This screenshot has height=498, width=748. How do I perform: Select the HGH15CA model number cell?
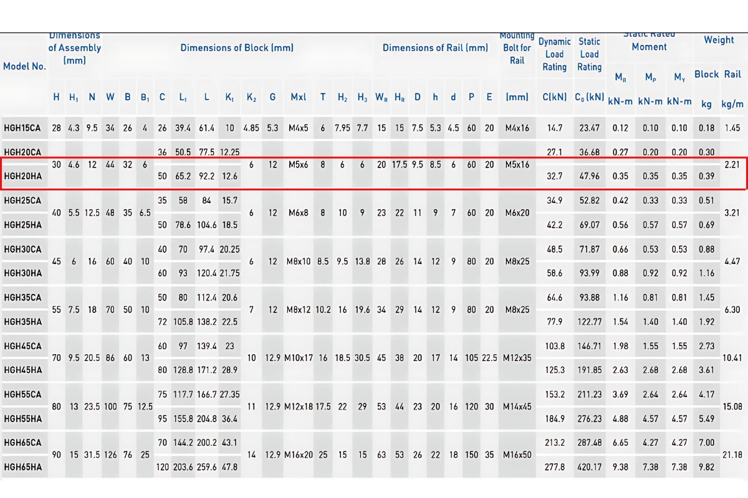22,128
